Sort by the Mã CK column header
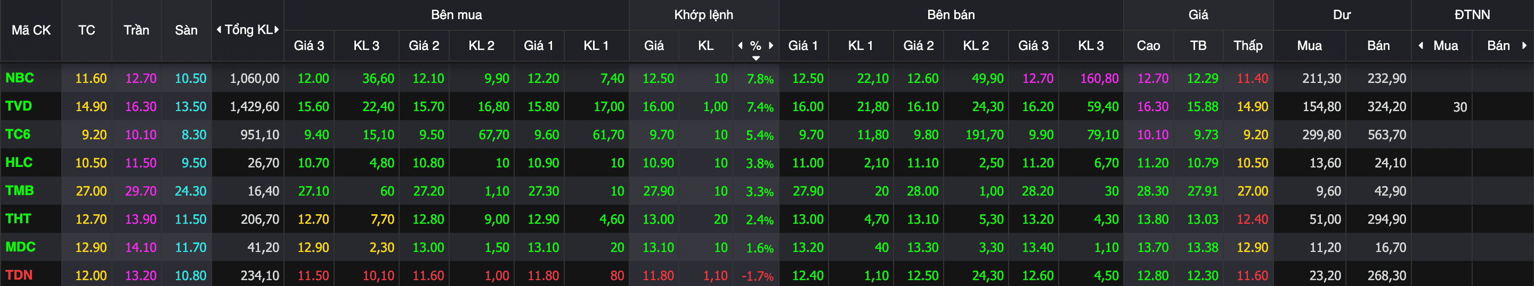This screenshot has height=286, width=1534. click(x=31, y=30)
